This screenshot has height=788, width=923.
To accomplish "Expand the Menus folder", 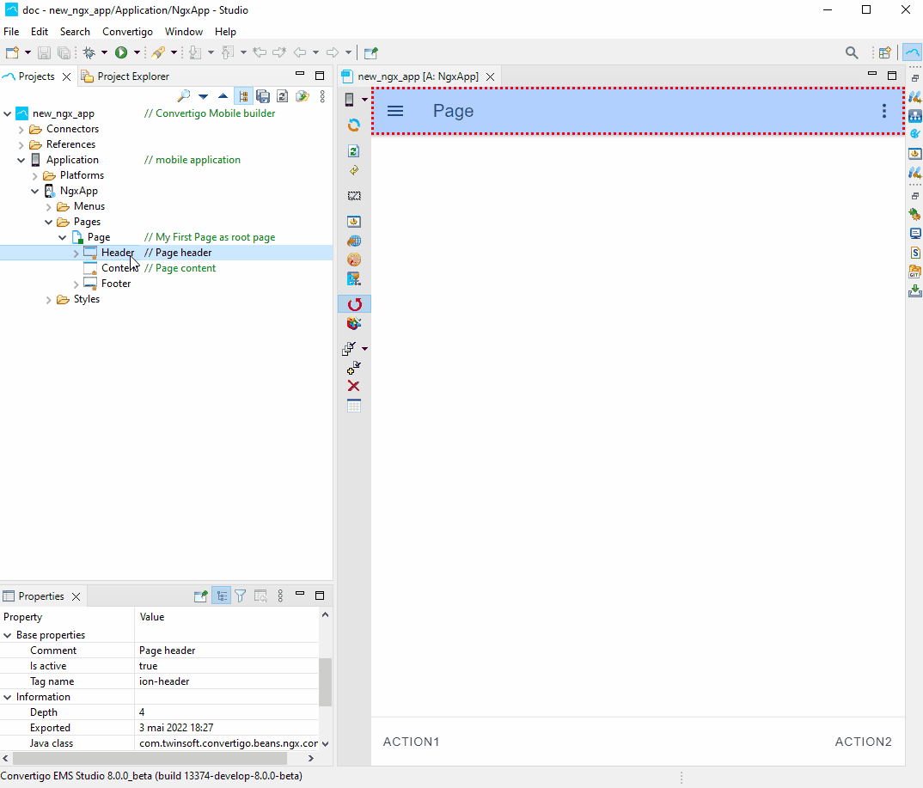I will (x=49, y=206).
